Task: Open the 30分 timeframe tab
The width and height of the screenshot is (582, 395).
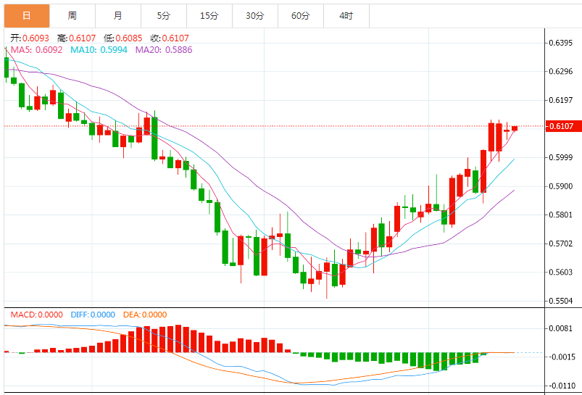Action: [255, 16]
